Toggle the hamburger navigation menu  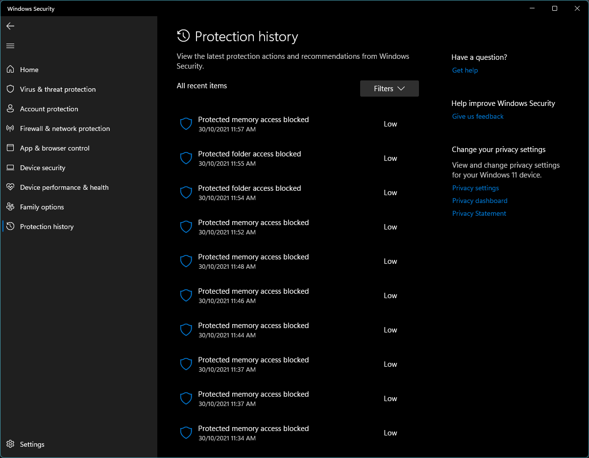pos(10,46)
